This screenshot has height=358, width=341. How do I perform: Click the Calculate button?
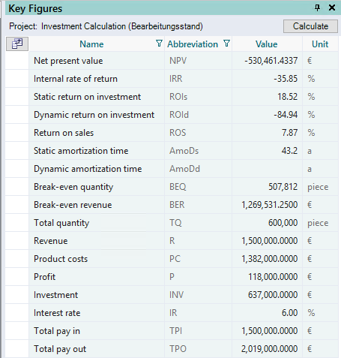click(x=310, y=26)
